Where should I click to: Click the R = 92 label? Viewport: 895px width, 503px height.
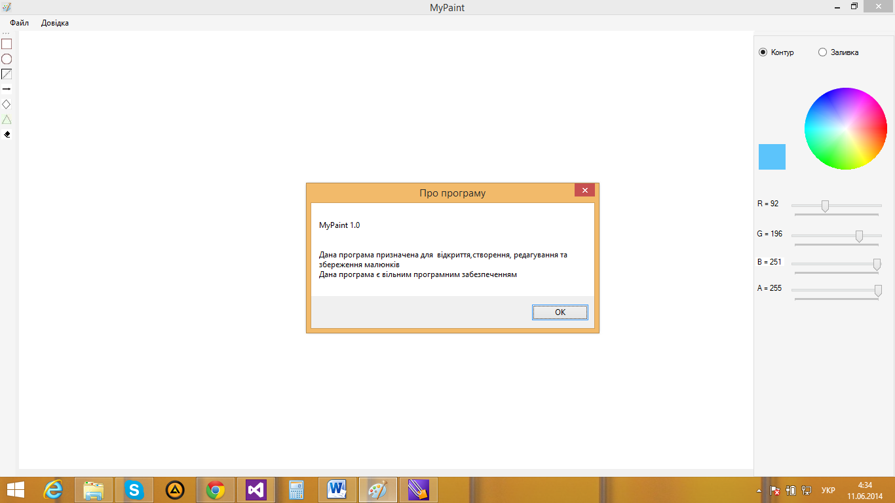[x=768, y=204]
